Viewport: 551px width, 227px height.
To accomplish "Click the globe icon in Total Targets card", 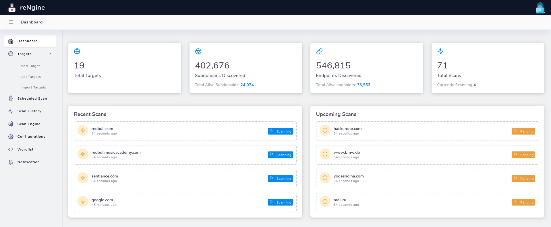I will click(x=77, y=51).
